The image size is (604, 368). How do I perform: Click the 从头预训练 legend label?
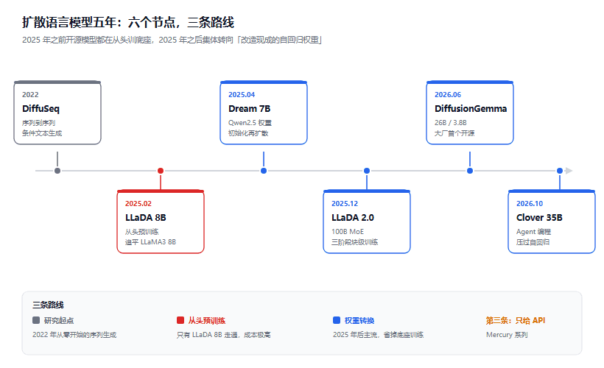coord(207,321)
